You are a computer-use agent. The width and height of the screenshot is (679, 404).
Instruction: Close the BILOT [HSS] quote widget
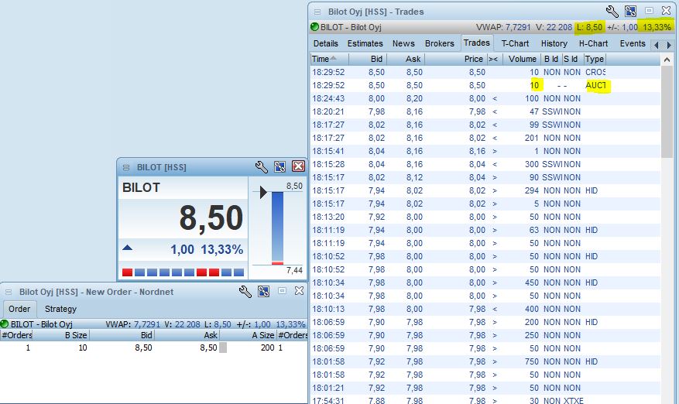[298, 166]
